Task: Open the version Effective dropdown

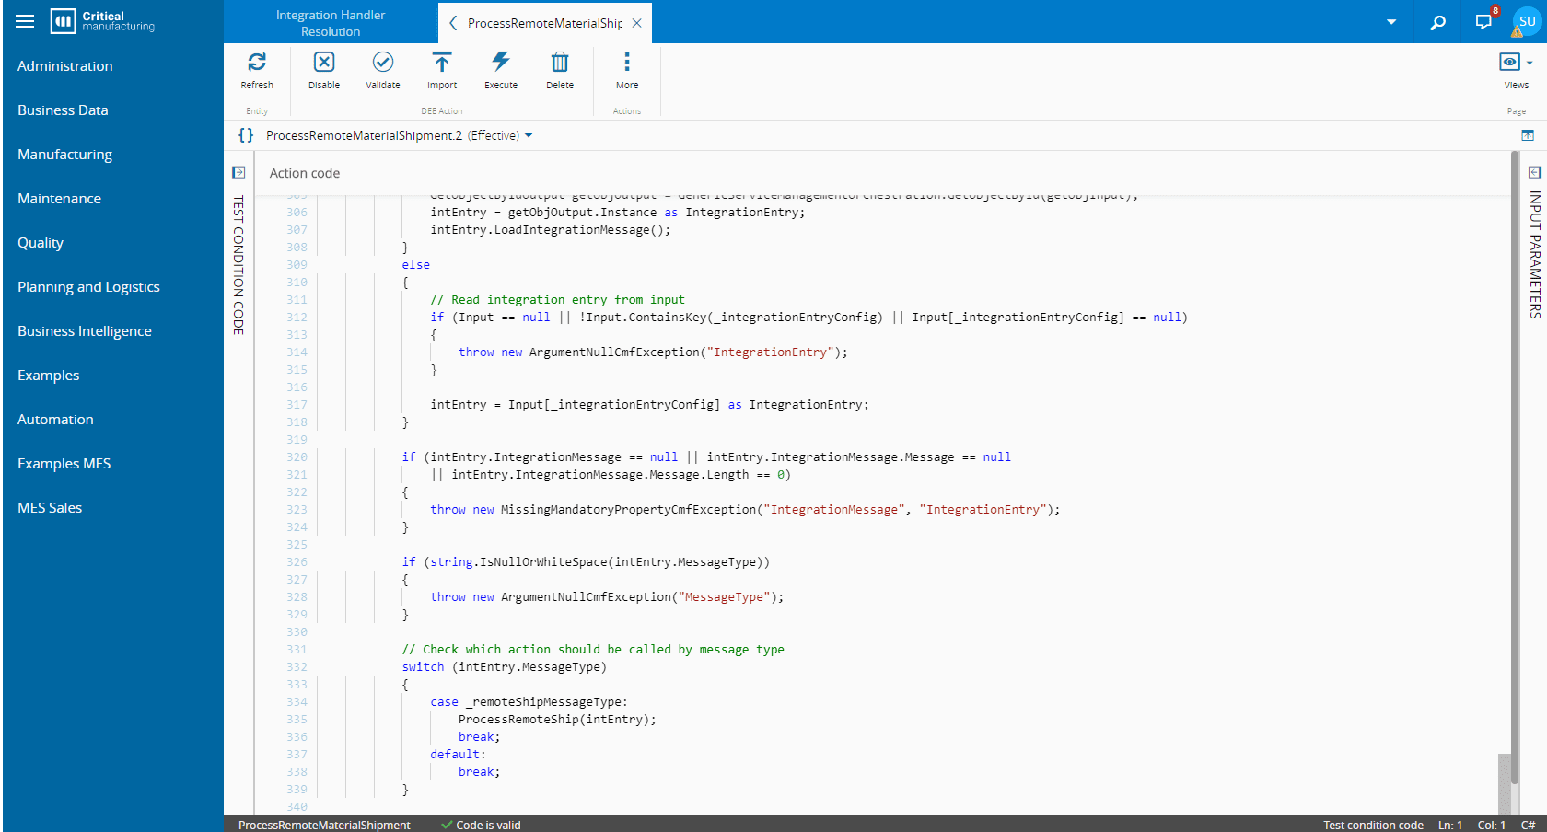Action: point(529,135)
